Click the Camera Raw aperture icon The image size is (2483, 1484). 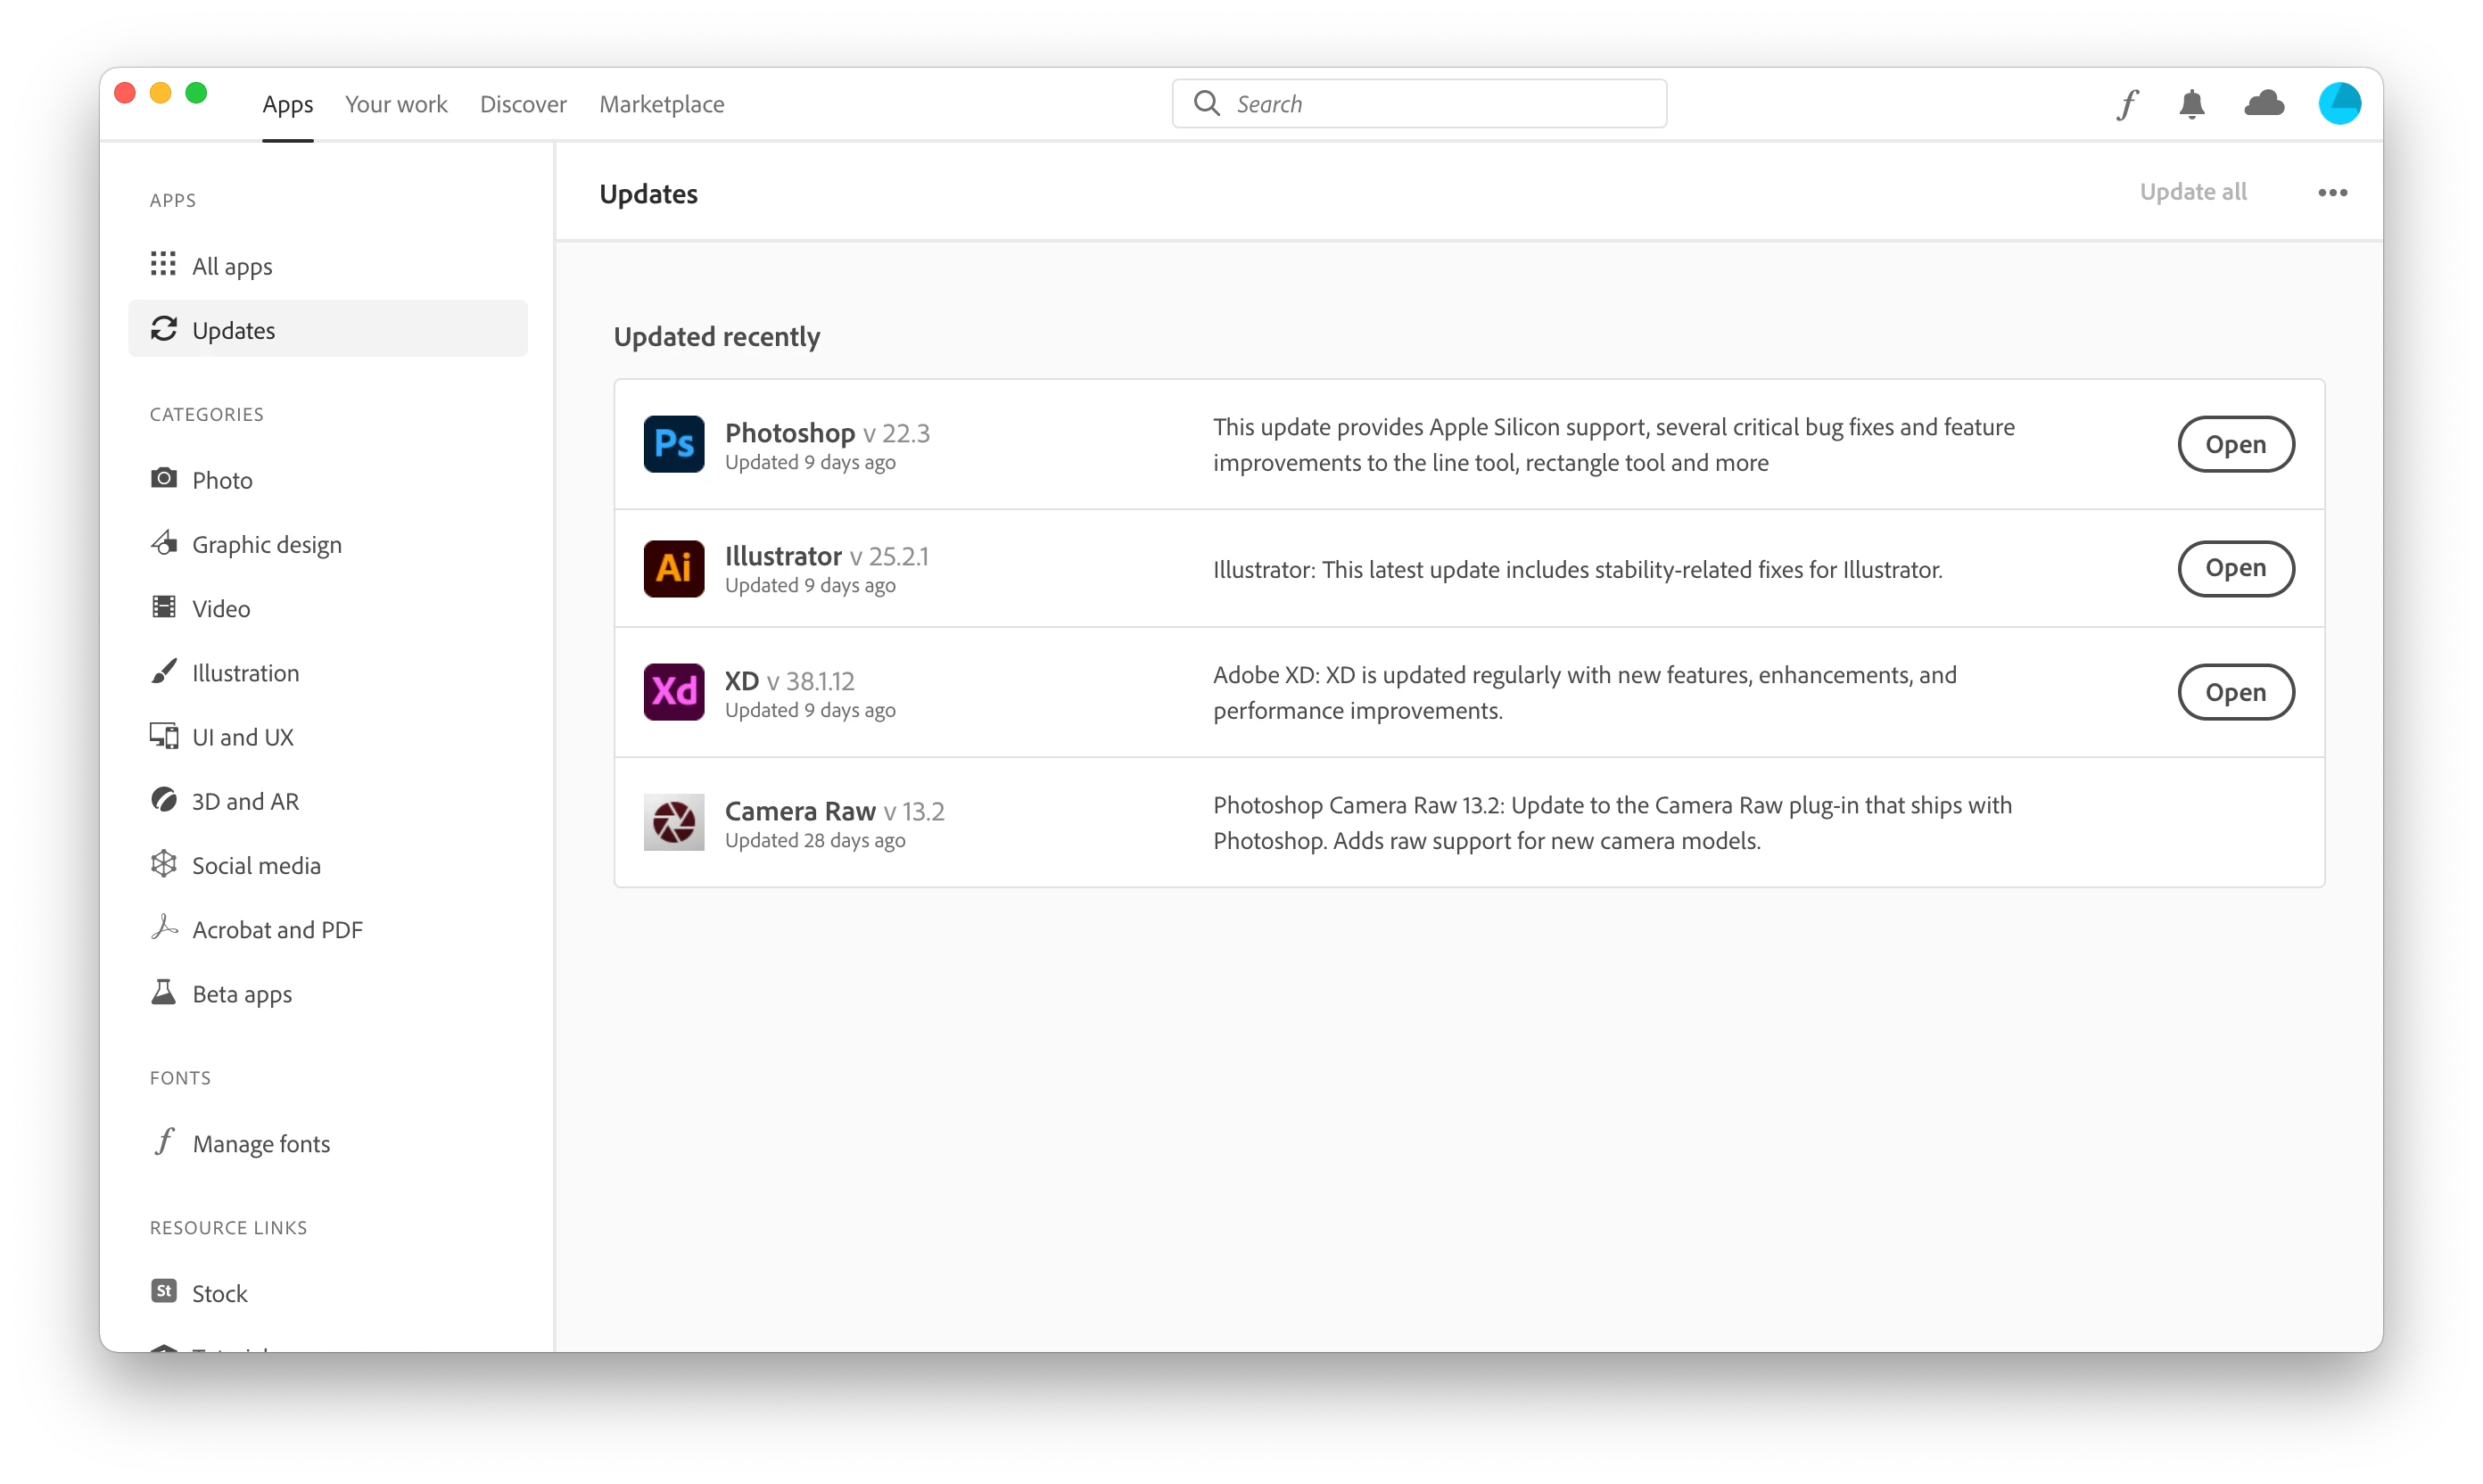coord(673,822)
